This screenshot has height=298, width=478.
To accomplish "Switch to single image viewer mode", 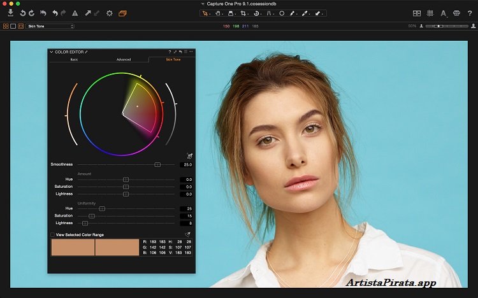I will pos(13,26).
